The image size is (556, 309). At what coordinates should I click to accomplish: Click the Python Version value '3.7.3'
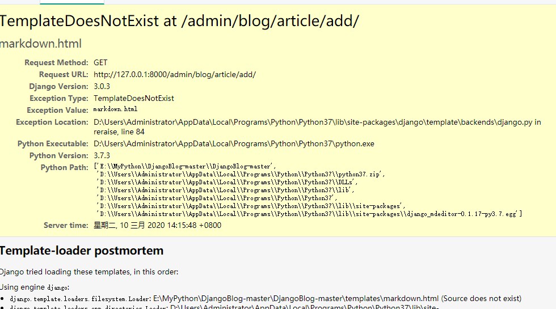coord(102,155)
